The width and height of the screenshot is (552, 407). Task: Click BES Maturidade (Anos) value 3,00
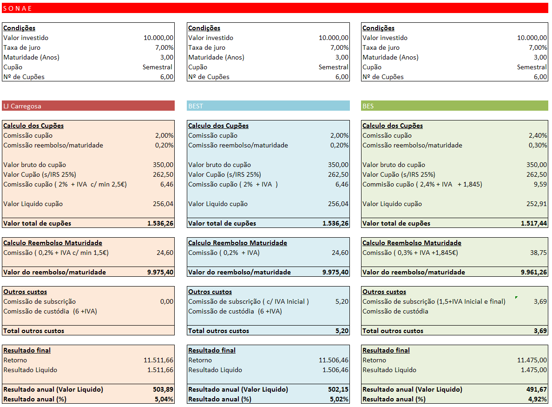pos(540,57)
